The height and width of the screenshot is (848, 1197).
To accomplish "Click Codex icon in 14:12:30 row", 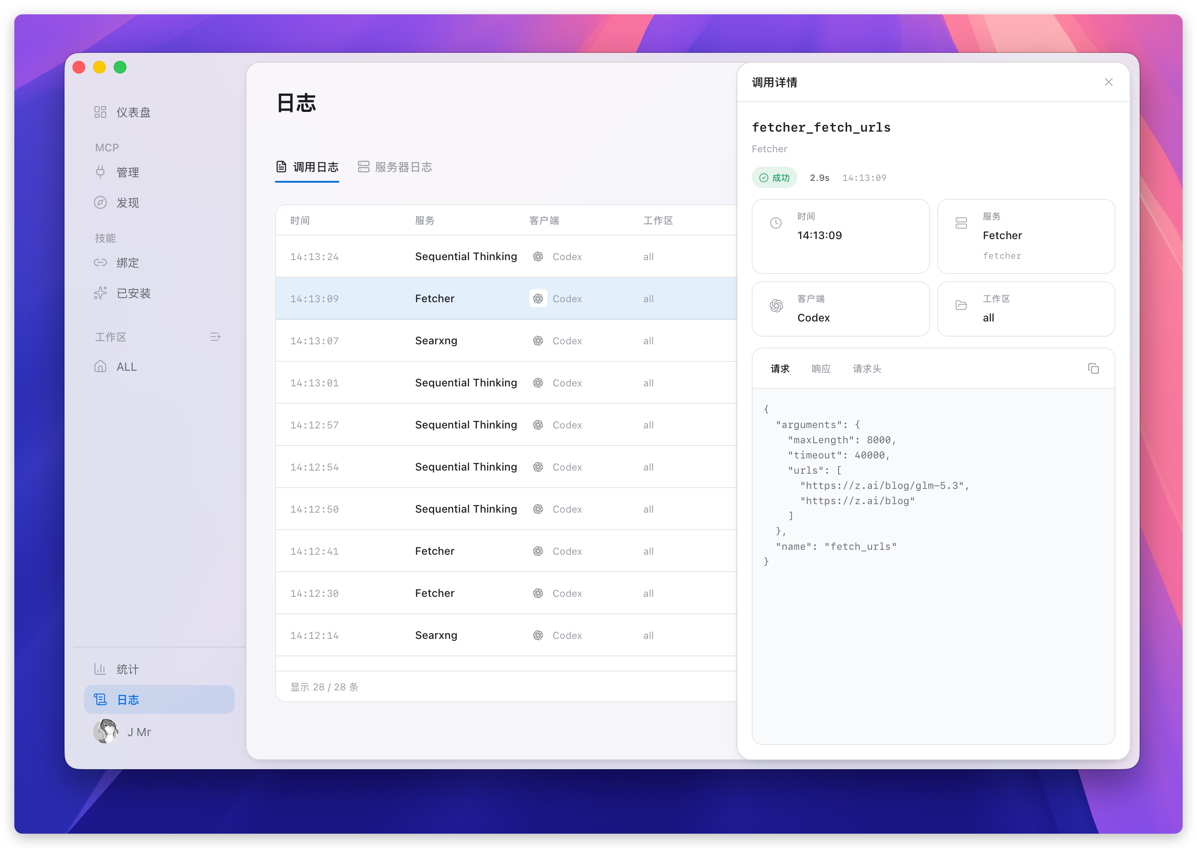I will 538,593.
